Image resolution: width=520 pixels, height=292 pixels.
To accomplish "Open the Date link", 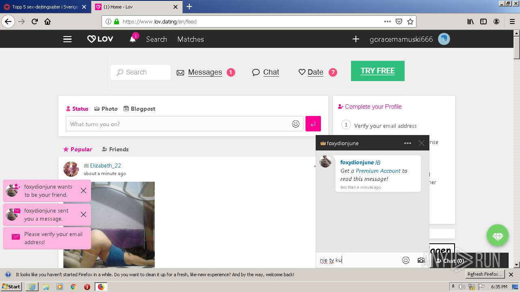I will click(x=315, y=72).
